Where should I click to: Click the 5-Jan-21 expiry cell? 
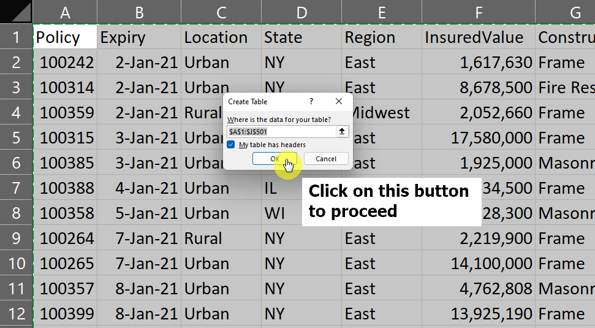click(x=139, y=213)
